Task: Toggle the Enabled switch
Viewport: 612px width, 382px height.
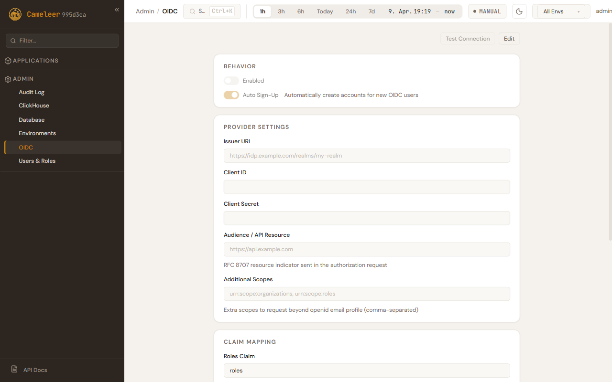Action: (x=231, y=81)
